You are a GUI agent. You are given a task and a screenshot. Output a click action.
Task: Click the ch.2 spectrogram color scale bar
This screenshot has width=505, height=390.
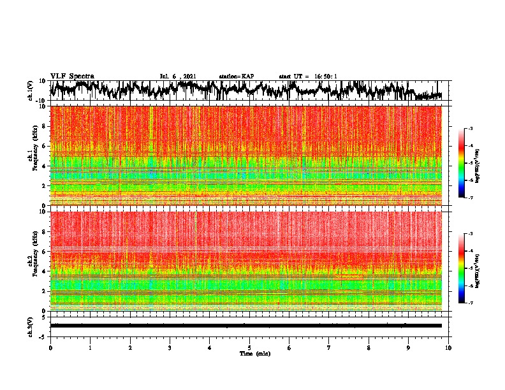[x=462, y=268]
